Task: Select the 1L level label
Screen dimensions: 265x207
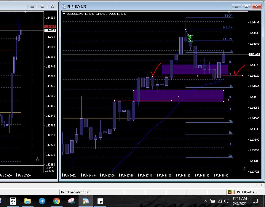Action: (231, 51)
